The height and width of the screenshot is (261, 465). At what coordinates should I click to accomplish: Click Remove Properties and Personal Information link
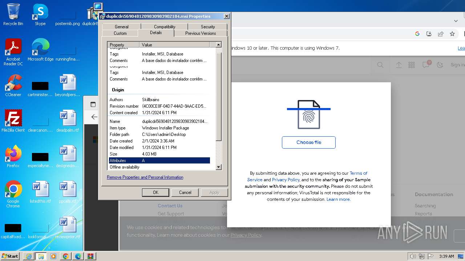[x=145, y=177]
